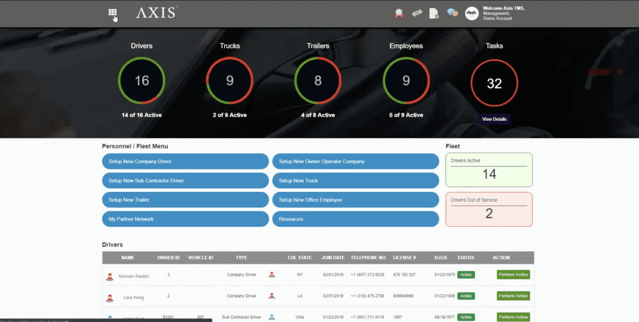The width and height of the screenshot is (639, 322).
Task: Click license number 478 192 527
Action: click(404, 275)
